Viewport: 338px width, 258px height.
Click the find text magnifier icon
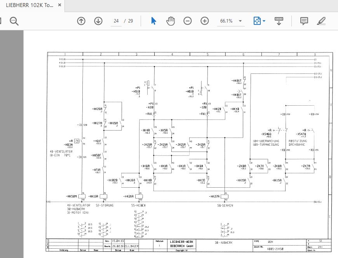(14, 21)
